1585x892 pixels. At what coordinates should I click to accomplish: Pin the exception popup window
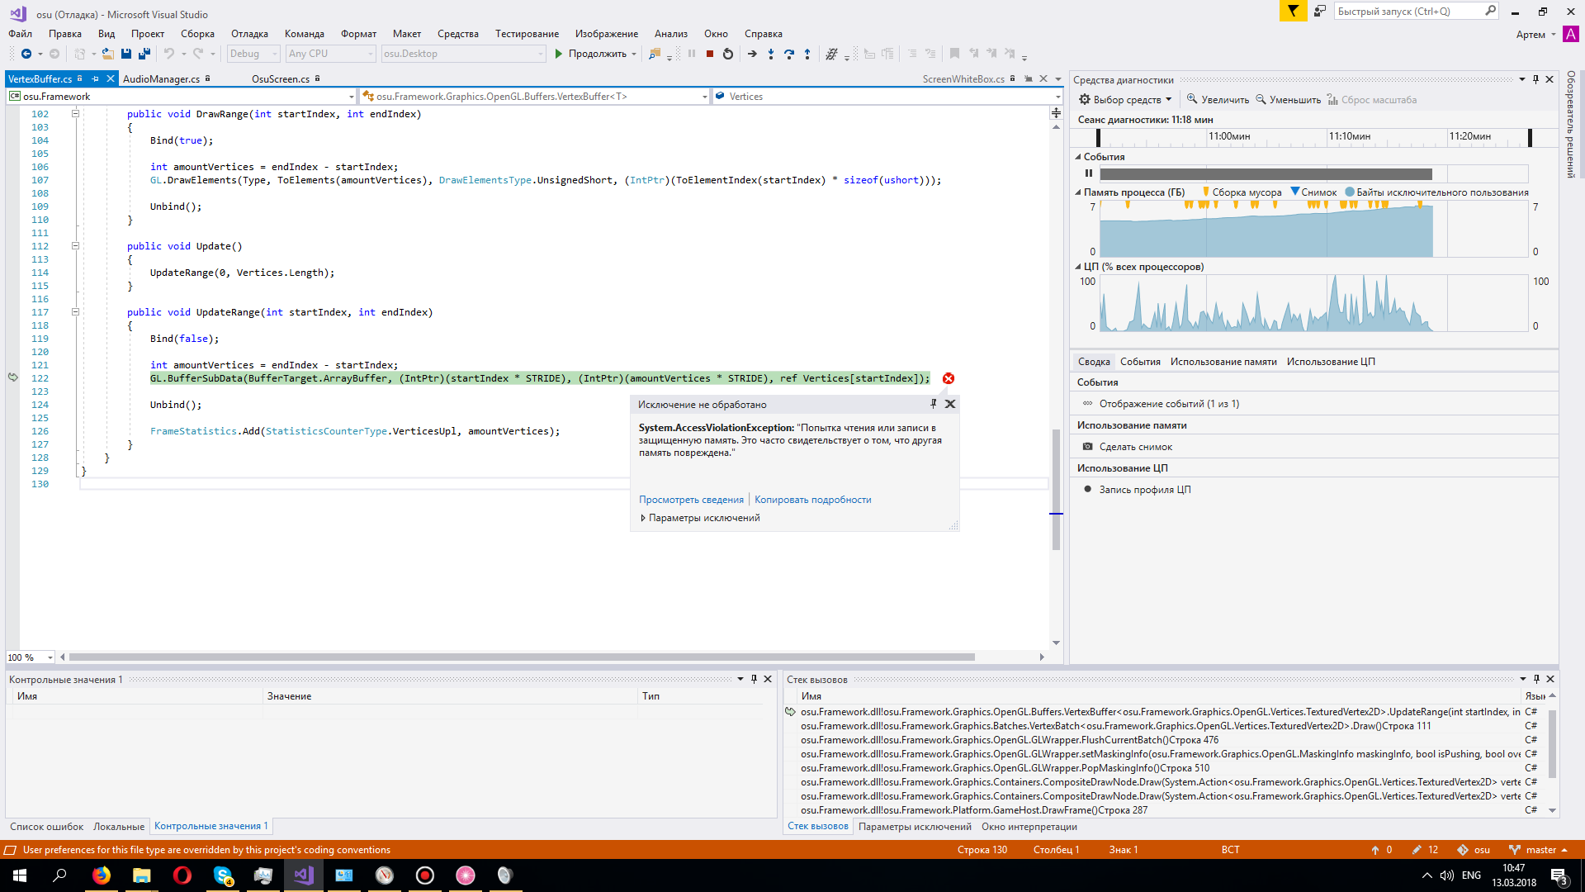tap(934, 404)
